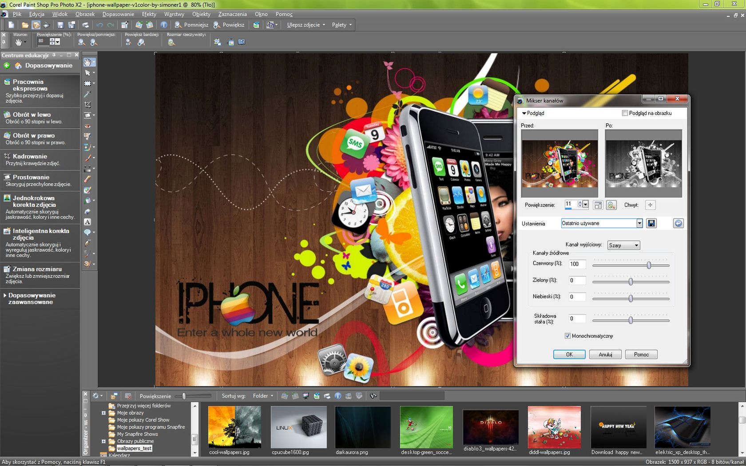Select the wallpapers_test folder
Screen dimensions: 746x466
(x=135, y=448)
